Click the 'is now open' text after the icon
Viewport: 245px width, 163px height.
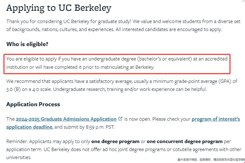tap(138, 119)
